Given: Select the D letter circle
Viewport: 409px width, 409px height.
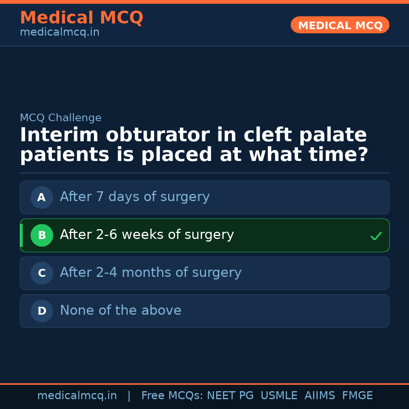Looking at the screenshot, I should tap(42, 311).
